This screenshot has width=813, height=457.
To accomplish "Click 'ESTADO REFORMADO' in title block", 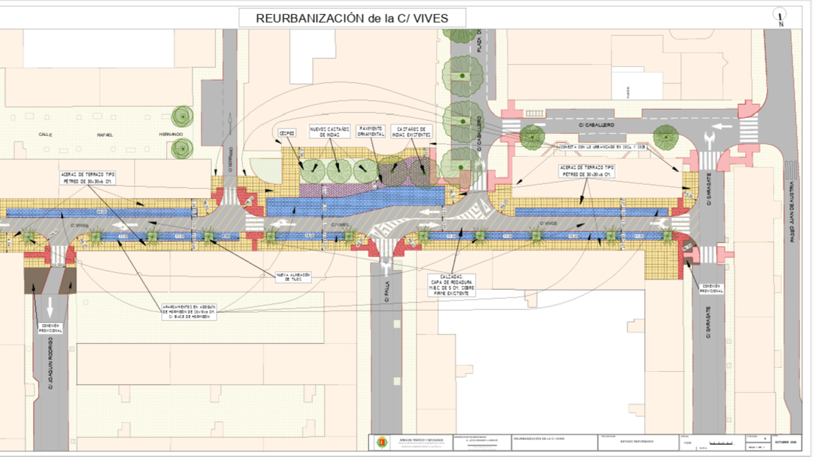I will click(636, 441).
